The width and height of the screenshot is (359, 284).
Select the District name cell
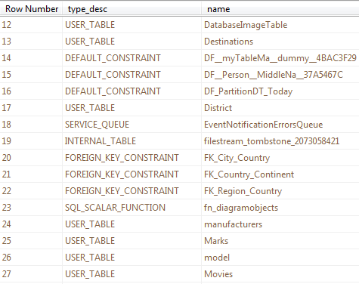280,108
